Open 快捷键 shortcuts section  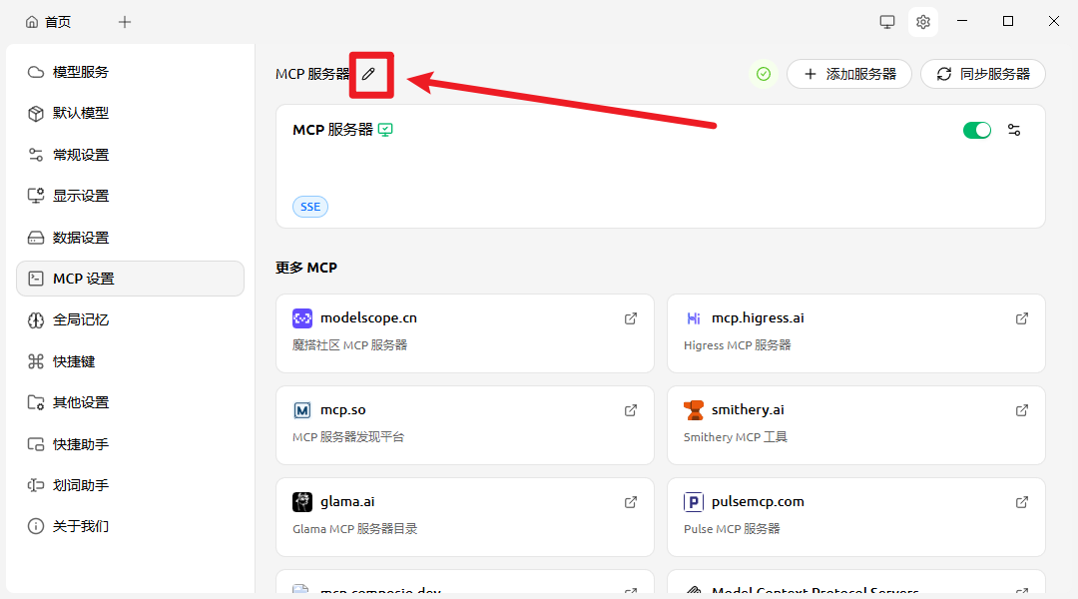[131, 361]
